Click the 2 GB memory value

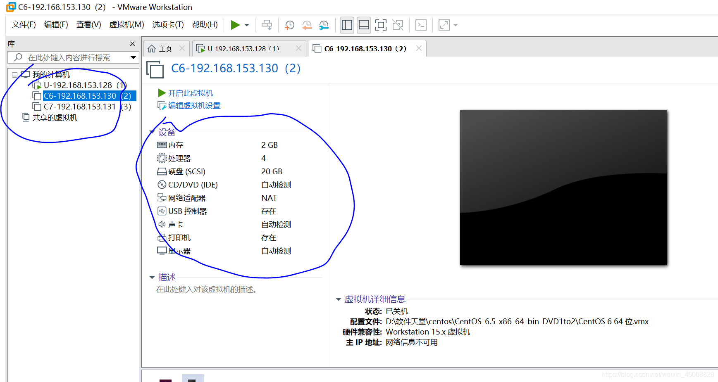(x=270, y=145)
